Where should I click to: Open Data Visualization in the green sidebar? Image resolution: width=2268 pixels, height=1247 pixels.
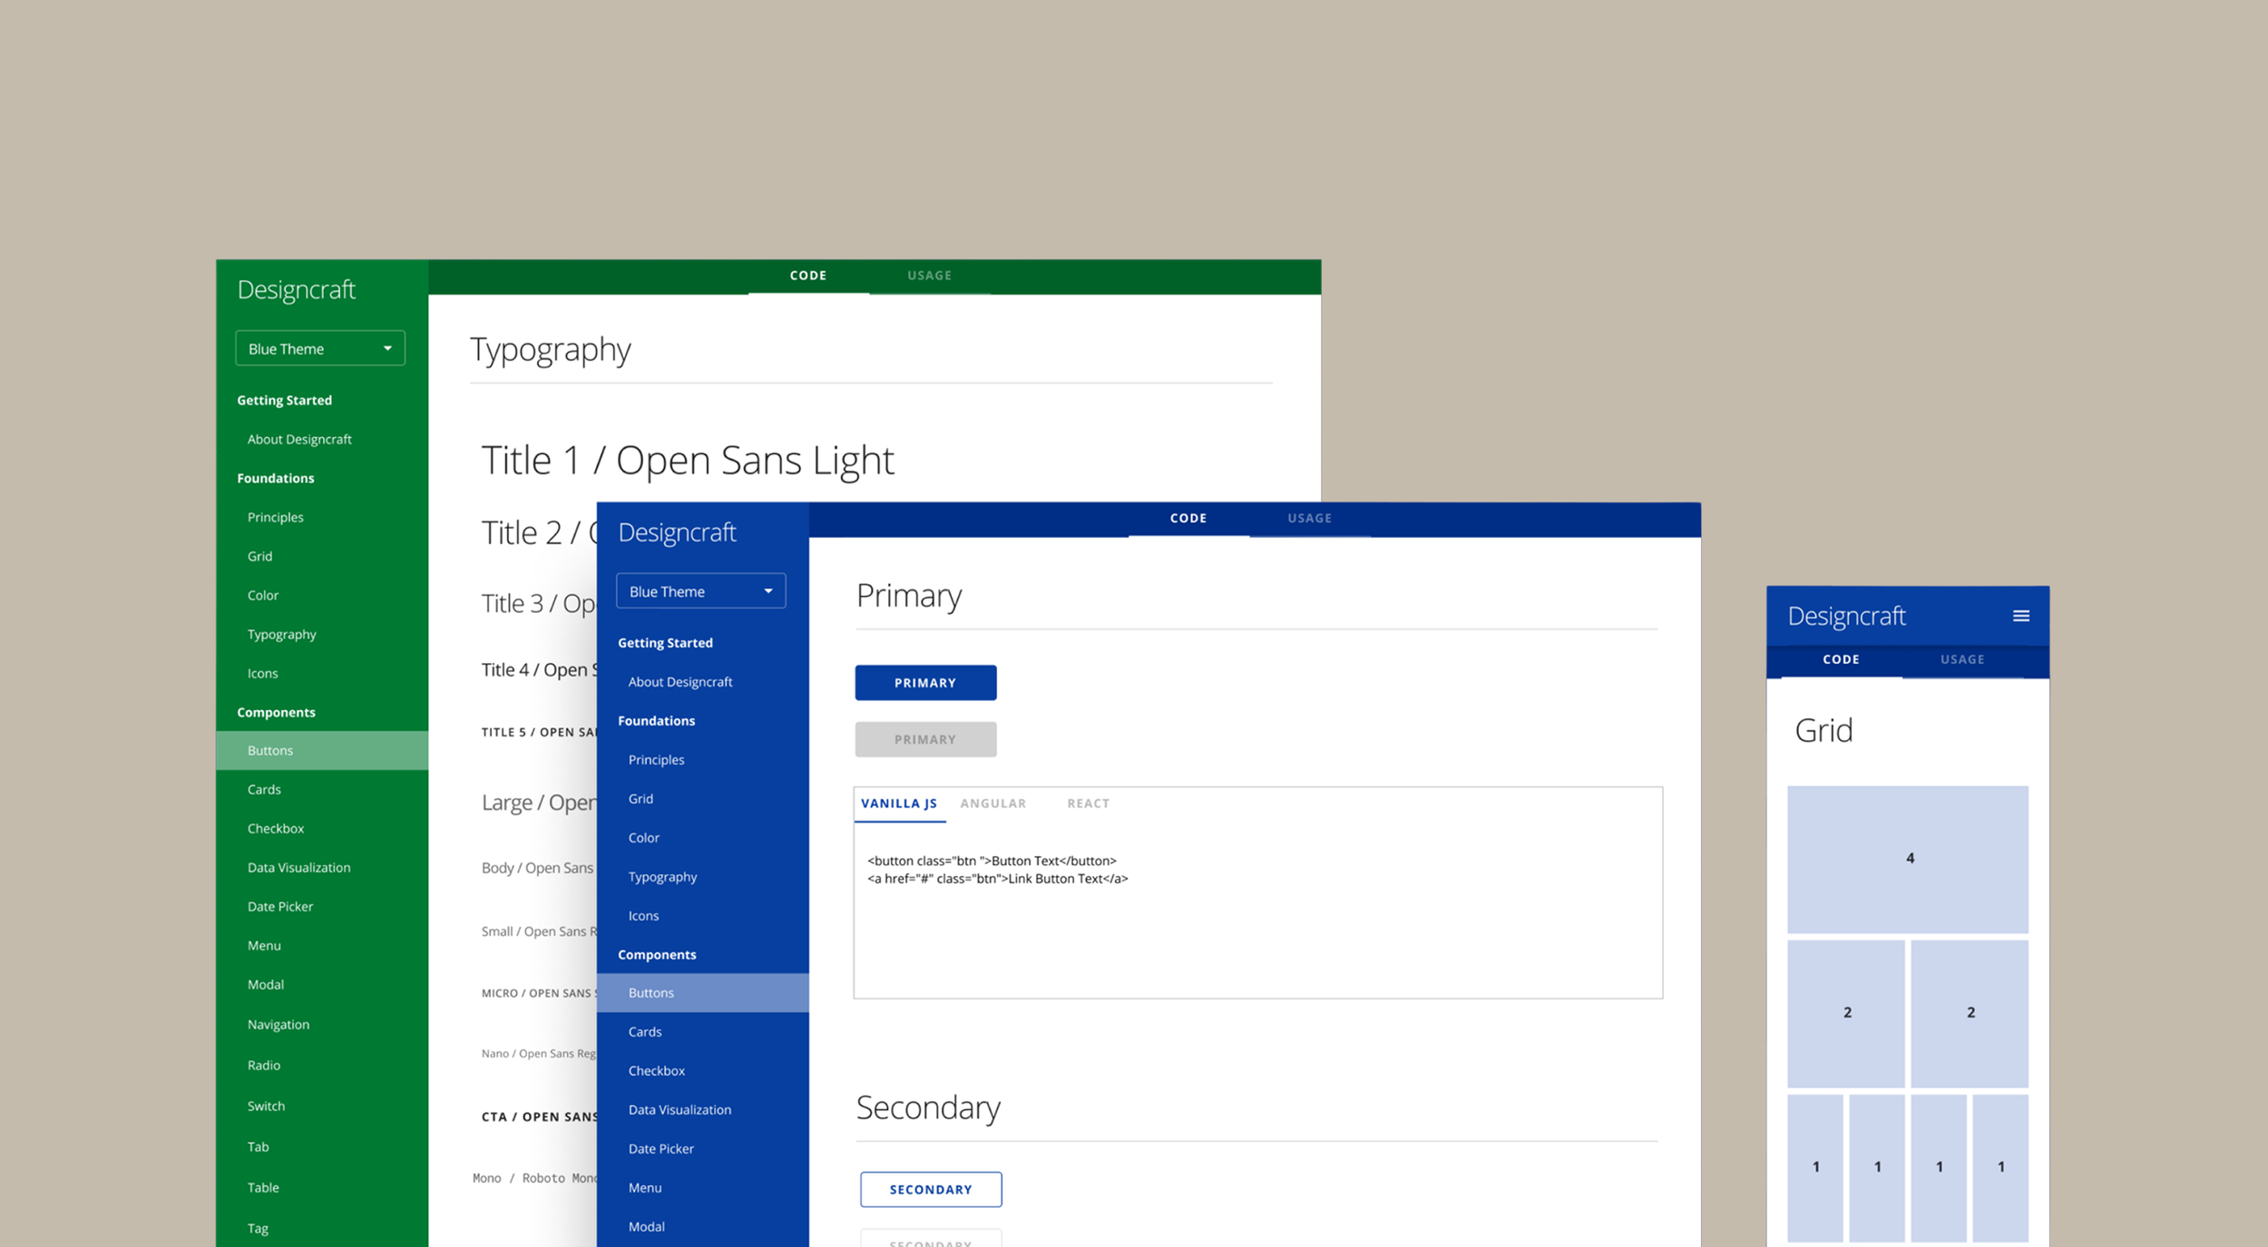(x=298, y=868)
